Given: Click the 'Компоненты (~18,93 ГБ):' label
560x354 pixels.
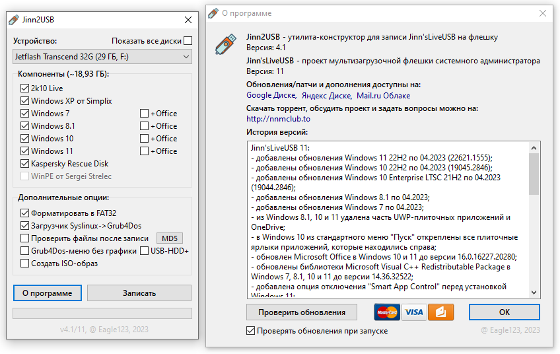Looking at the screenshot, I should pyautogui.click(x=63, y=74).
